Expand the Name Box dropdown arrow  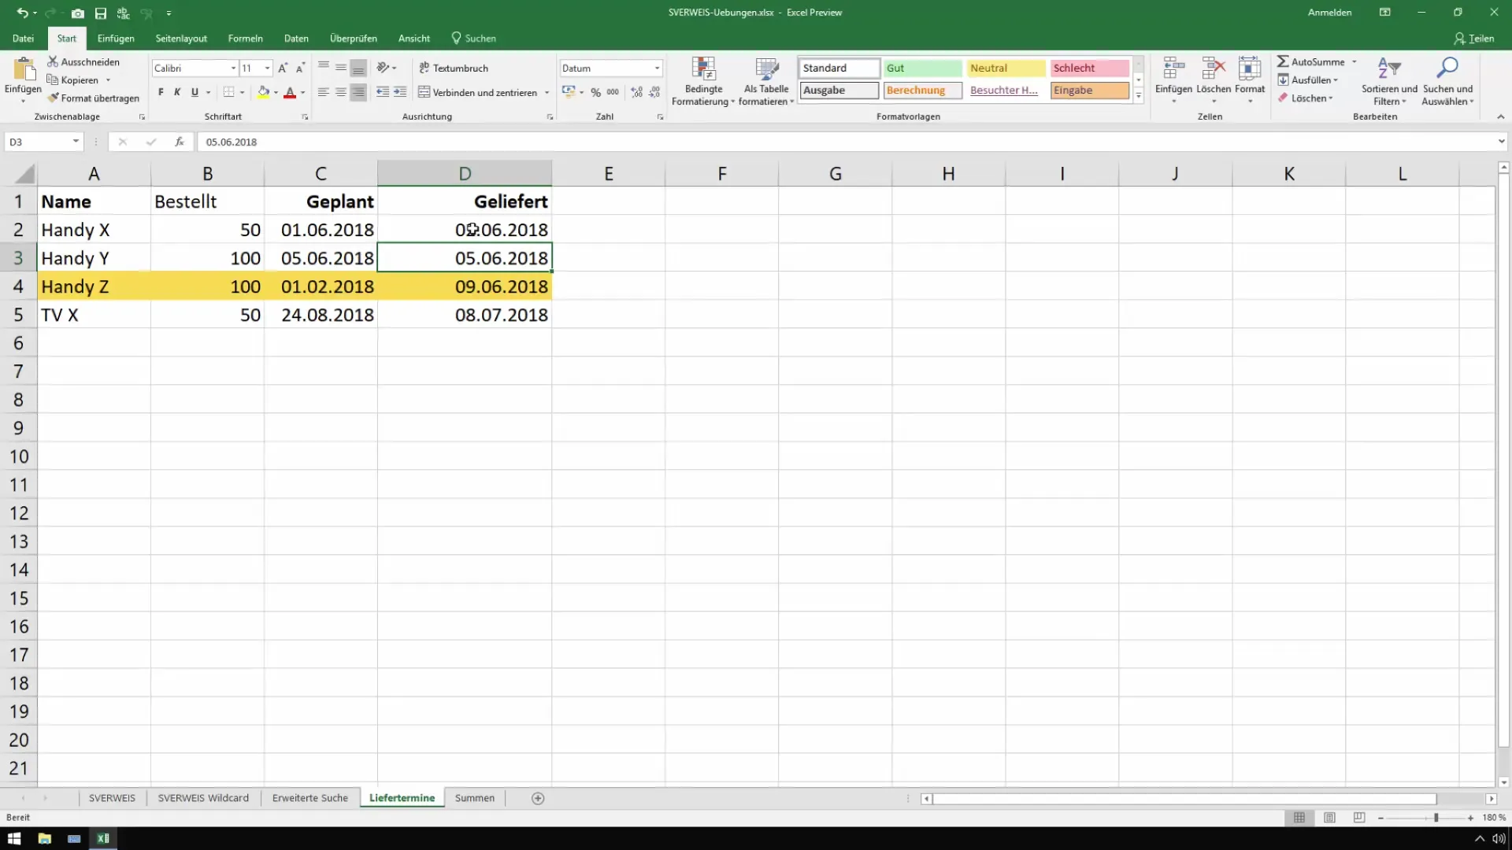[76, 142]
